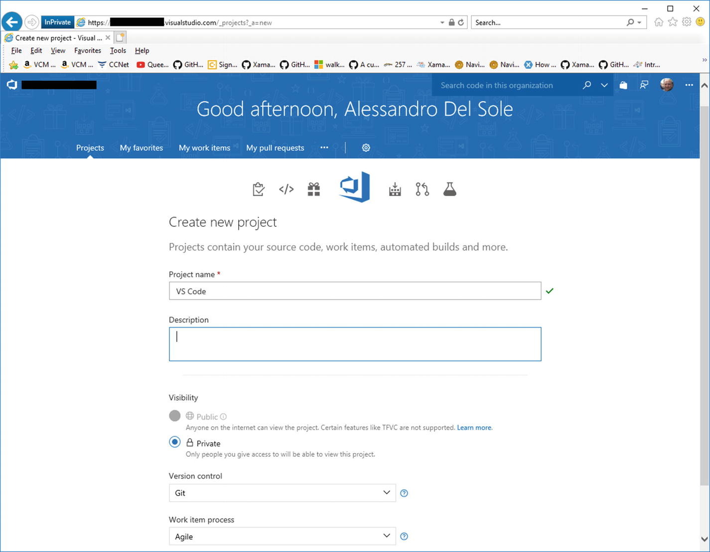Select the Private visibility option
The height and width of the screenshot is (552, 710).
tap(175, 442)
